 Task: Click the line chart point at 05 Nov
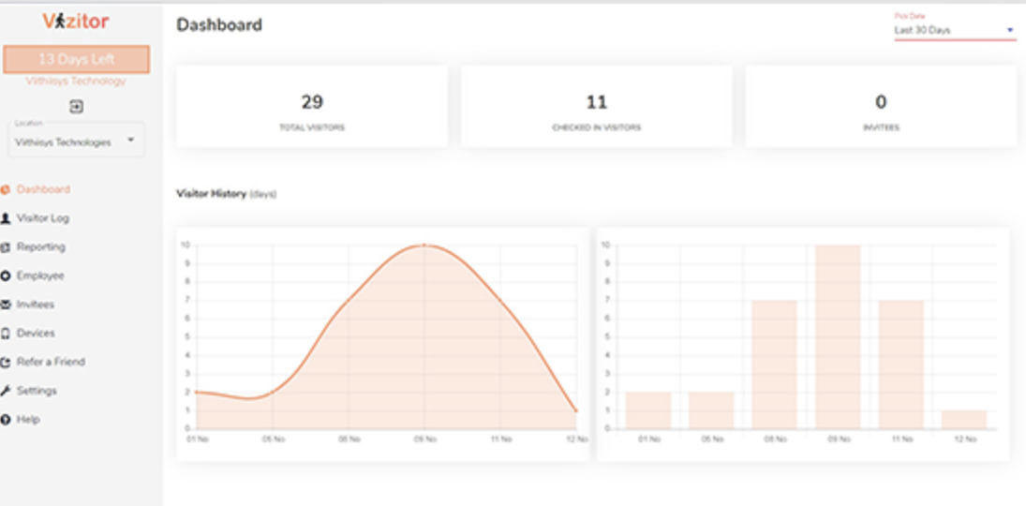click(x=273, y=392)
